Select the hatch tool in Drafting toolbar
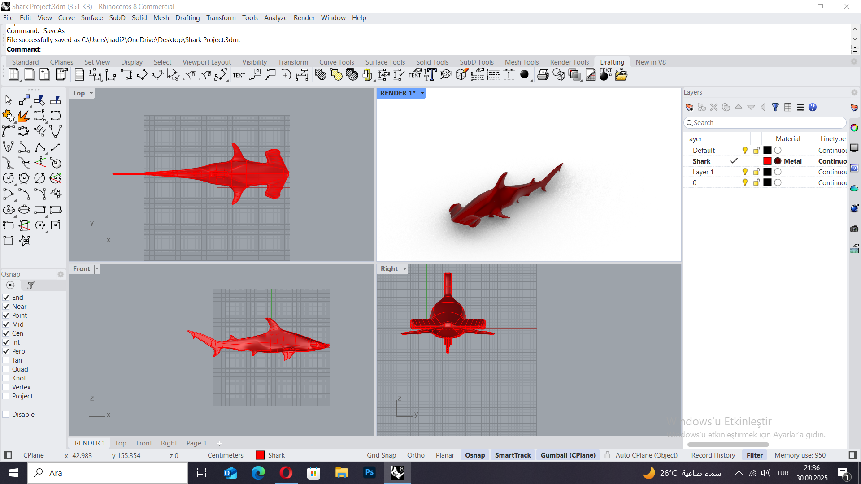Viewport: 861px width, 484px height. pyautogui.click(x=321, y=75)
